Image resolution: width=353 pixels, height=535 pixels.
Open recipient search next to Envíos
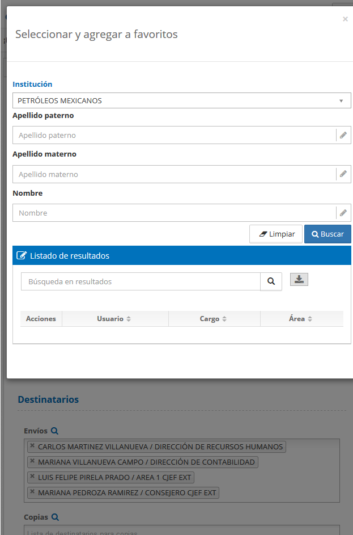tap(54, 431)
